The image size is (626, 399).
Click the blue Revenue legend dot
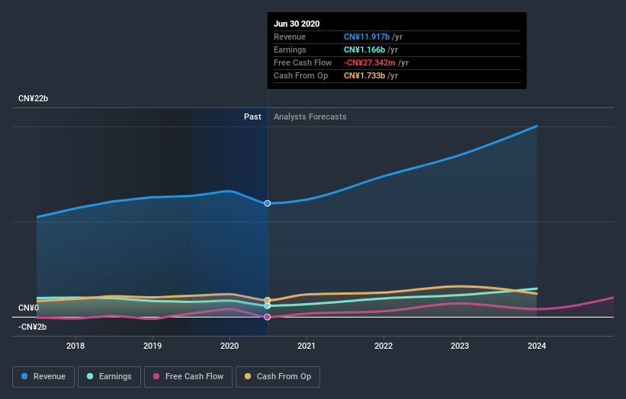[24, 376]
